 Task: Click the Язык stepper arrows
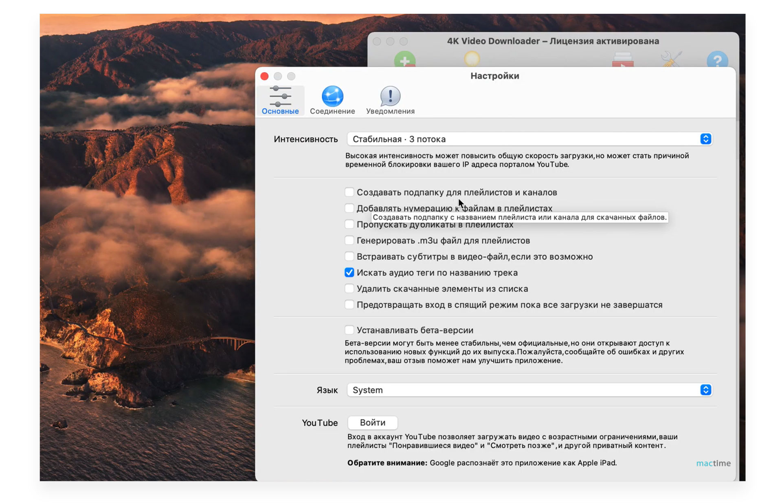pyautogui.click(x=706, y=390)
